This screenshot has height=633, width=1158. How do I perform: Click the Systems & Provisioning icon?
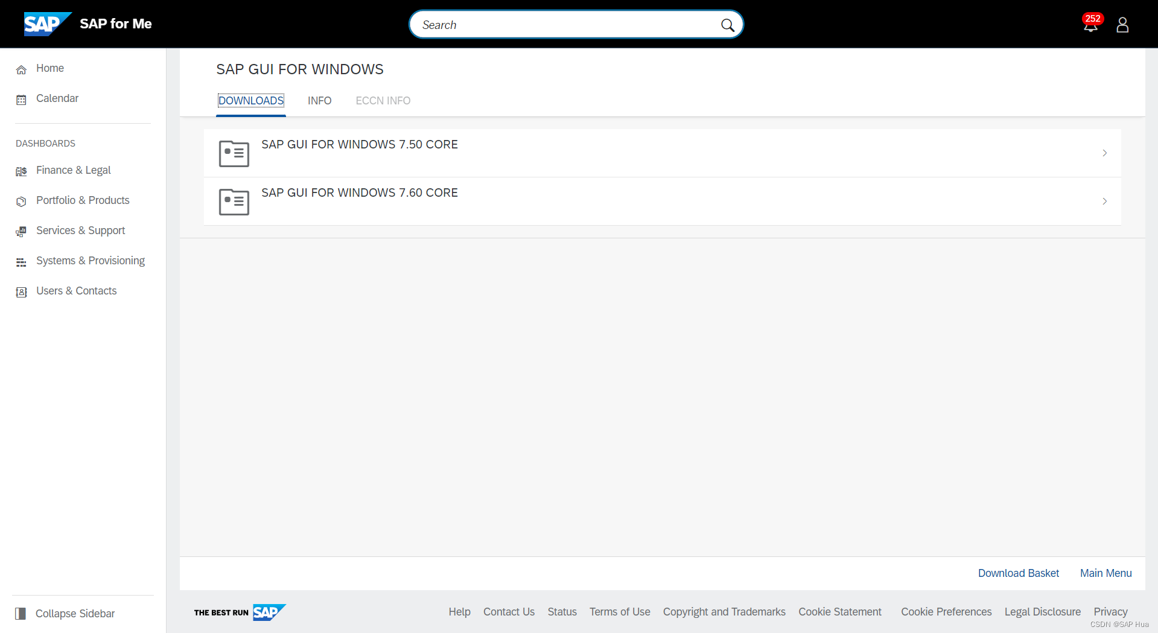[21, 262]
